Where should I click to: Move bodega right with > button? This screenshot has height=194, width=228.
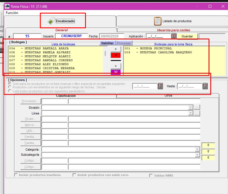pos(116,49)
